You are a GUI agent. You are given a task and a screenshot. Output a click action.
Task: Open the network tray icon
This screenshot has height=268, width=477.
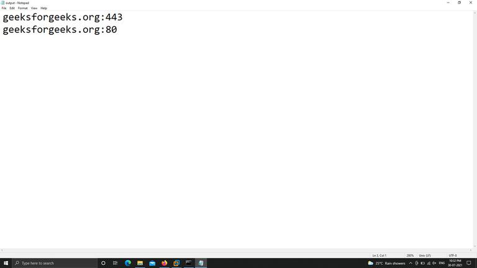point(429,263)
